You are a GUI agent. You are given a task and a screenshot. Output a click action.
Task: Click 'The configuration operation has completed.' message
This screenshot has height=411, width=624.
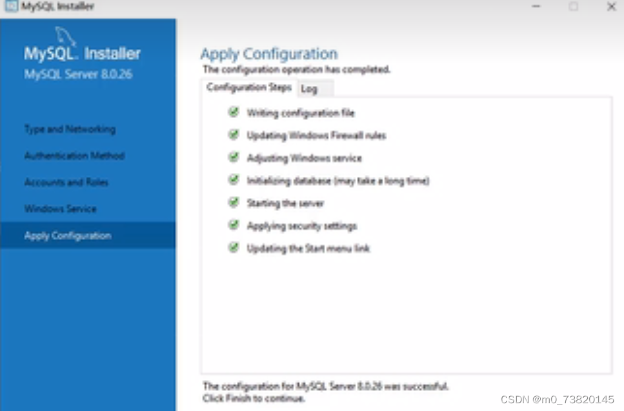(x=297, y=70)
